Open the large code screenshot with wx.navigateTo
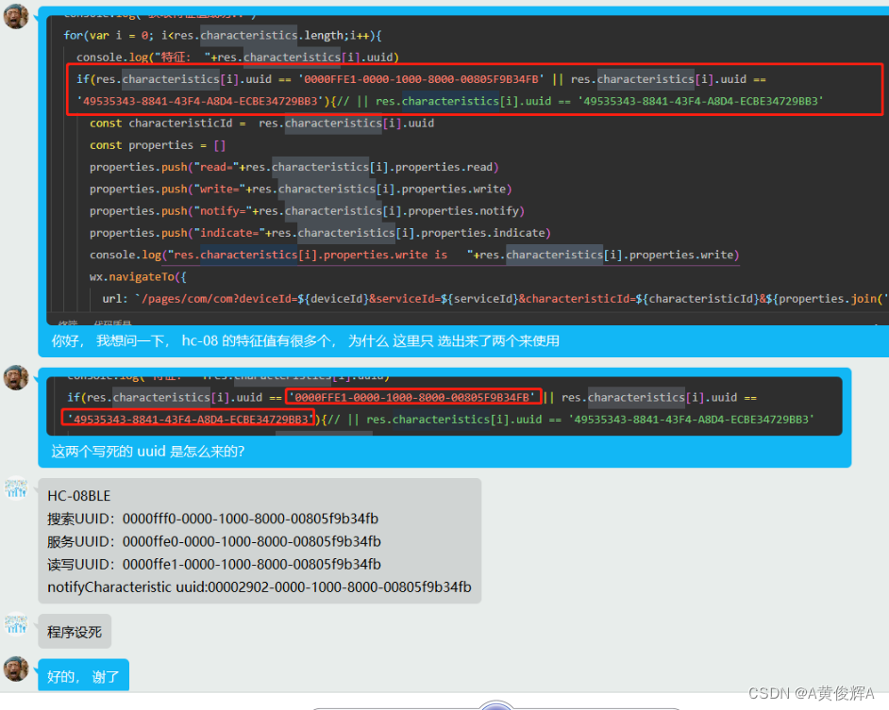Screen dimensions: 889x710 coord(467,170)
